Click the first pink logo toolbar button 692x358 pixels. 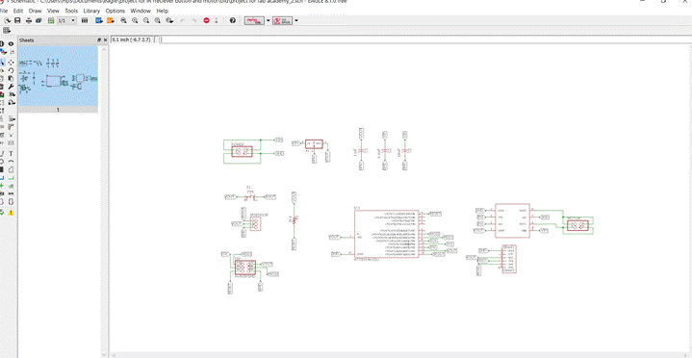255,20
